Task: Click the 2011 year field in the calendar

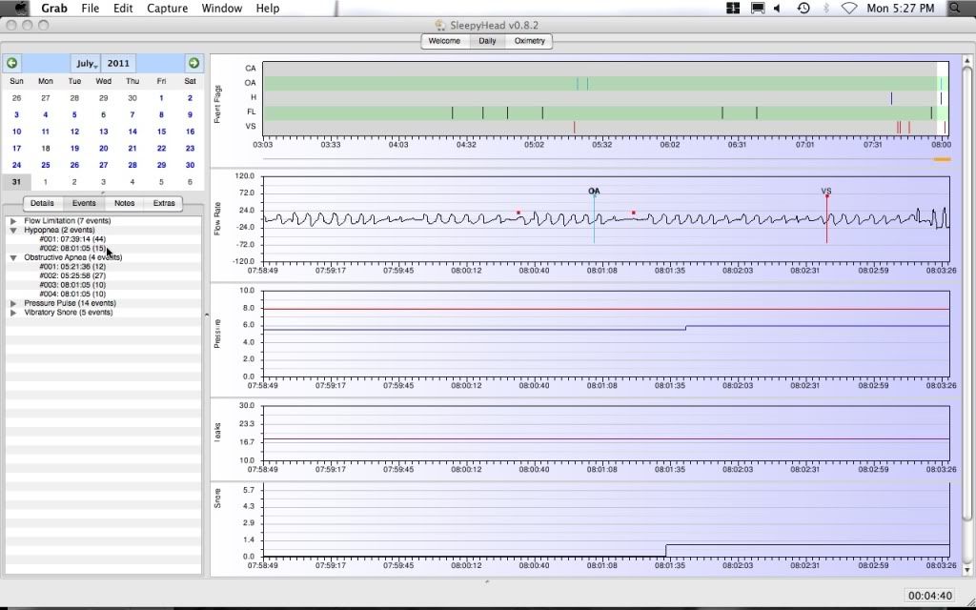Action: [x=118, y=64]
